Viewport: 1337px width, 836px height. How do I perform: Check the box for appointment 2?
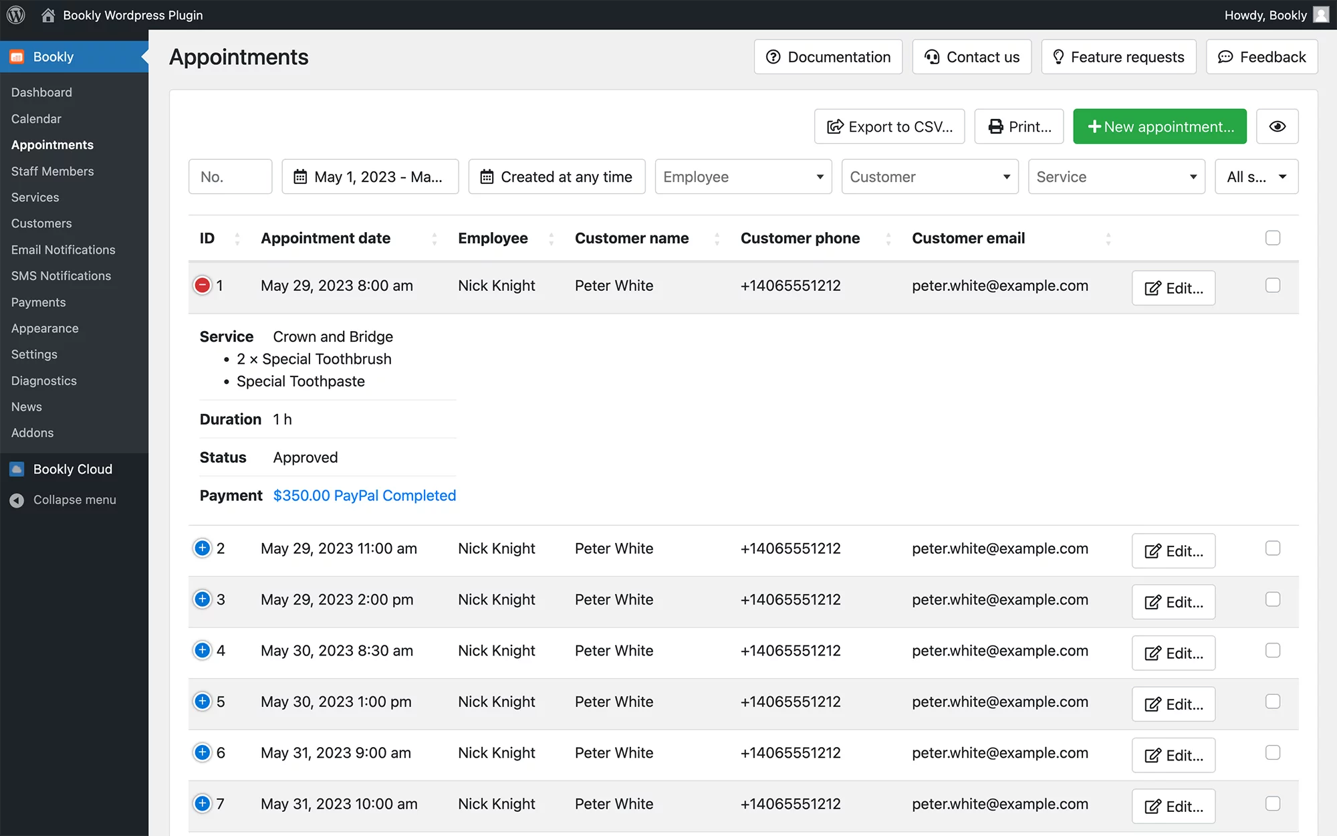coord(1273,548)
